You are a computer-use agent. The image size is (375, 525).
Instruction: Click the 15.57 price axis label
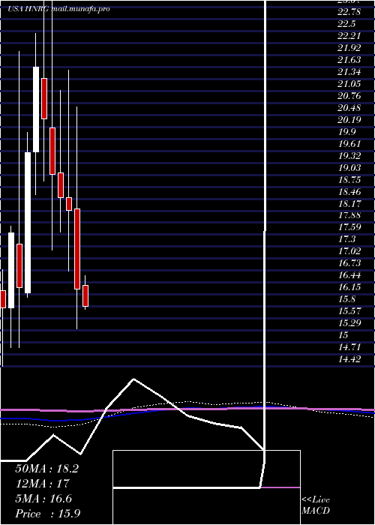pyautogui.click(x=349, y=311)
